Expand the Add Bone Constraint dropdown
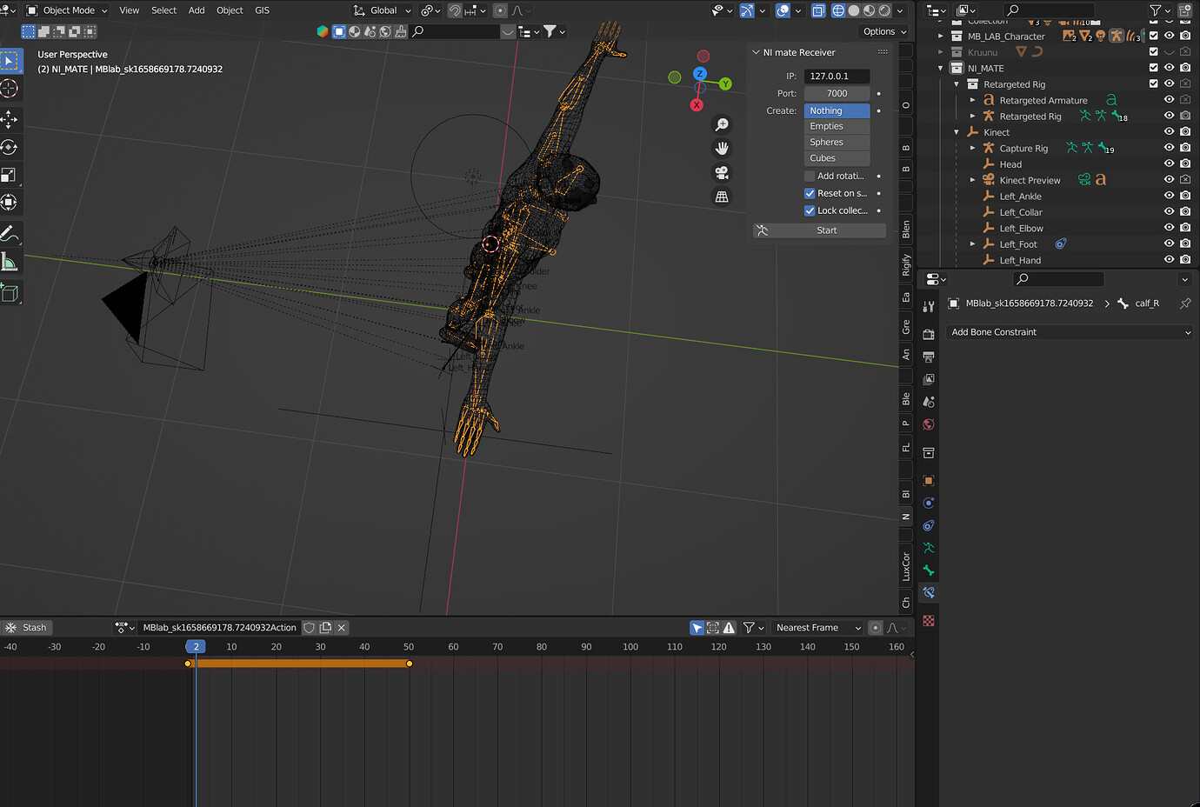The width and height of the screenshot is (1200, 807). [x=1070, y=332]
